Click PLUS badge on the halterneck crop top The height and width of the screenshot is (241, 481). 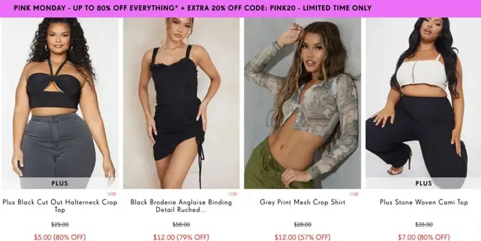[x=60, y=183]
